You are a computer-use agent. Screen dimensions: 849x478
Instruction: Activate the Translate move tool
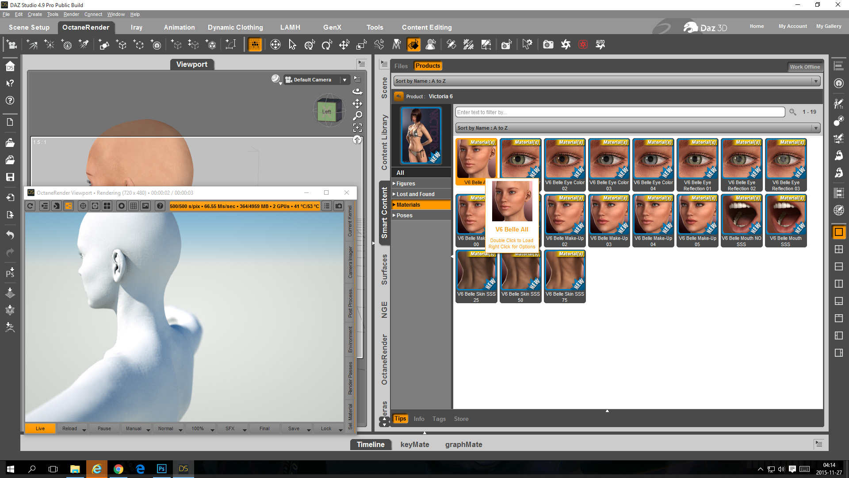coord(344,45)
